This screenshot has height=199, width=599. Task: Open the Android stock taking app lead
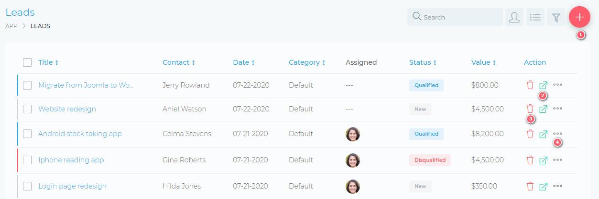[80, 134]
